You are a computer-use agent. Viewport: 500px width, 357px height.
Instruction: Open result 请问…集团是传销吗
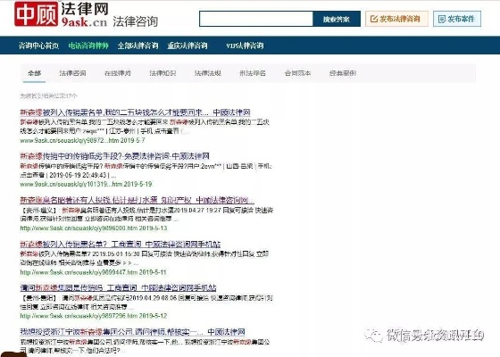click(118, 287)
